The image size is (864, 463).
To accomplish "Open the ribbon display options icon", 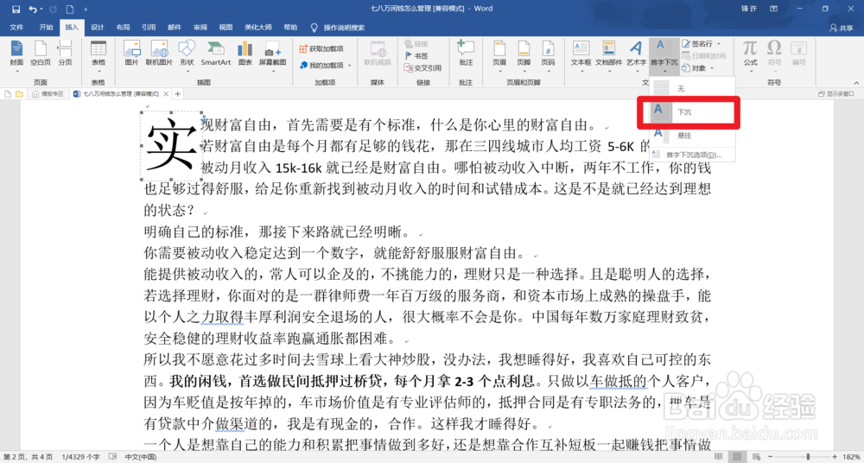I will click(775, 9).
